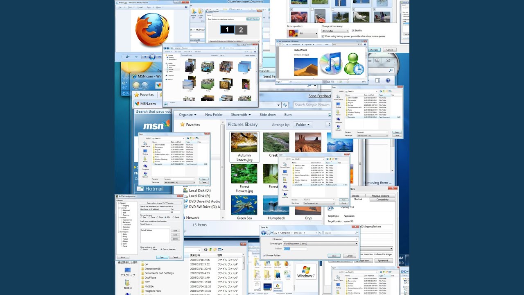Image resolution: width=524 pixels, height=295 pixels.
Task: Click the blue help question mark button
Action: click(388, 80)
